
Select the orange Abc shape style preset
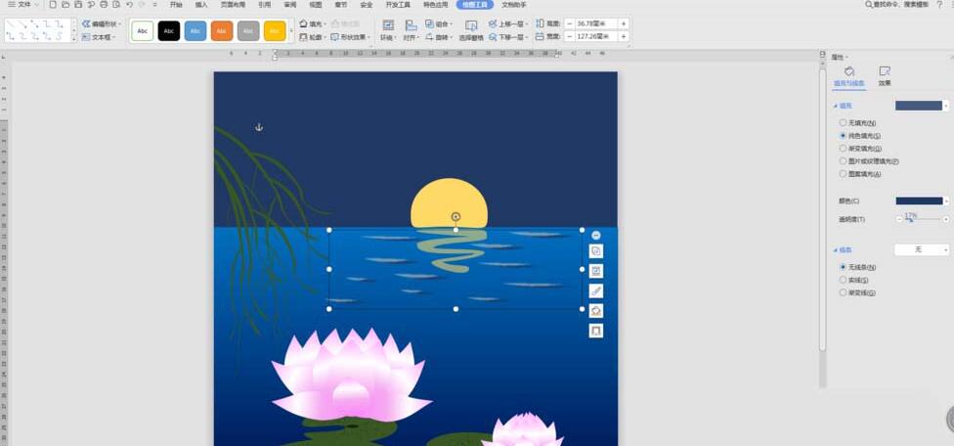(222, 30)
